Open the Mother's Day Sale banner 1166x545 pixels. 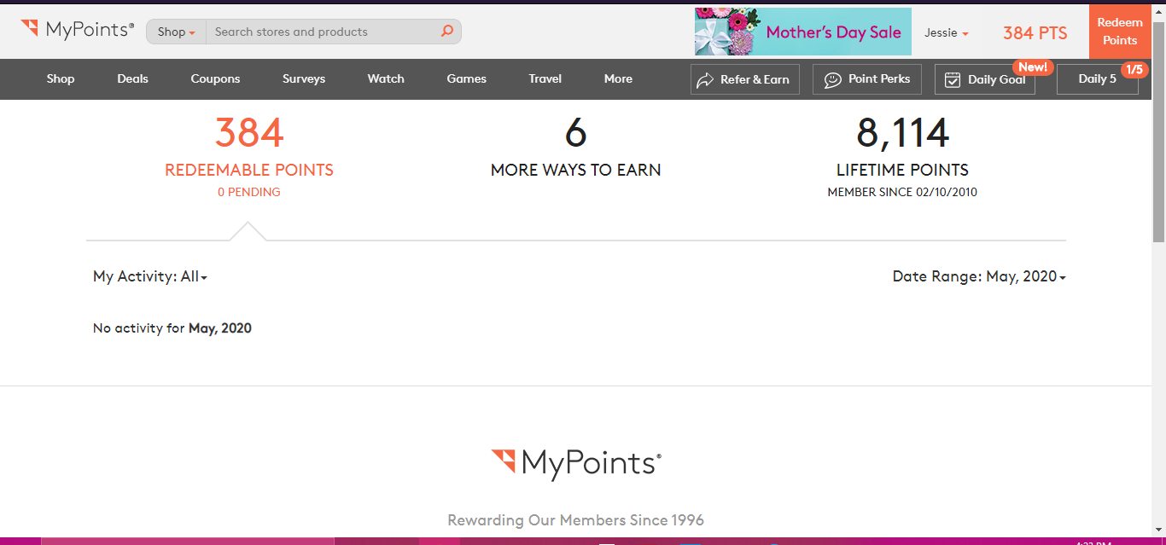[x=802, y=32]
